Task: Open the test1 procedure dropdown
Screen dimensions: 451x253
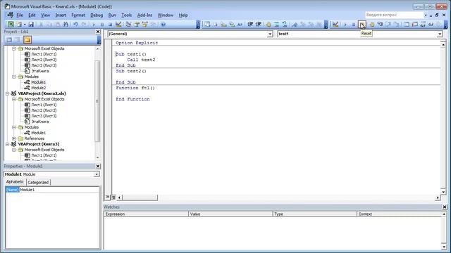Action: click(x=440, y=34)
